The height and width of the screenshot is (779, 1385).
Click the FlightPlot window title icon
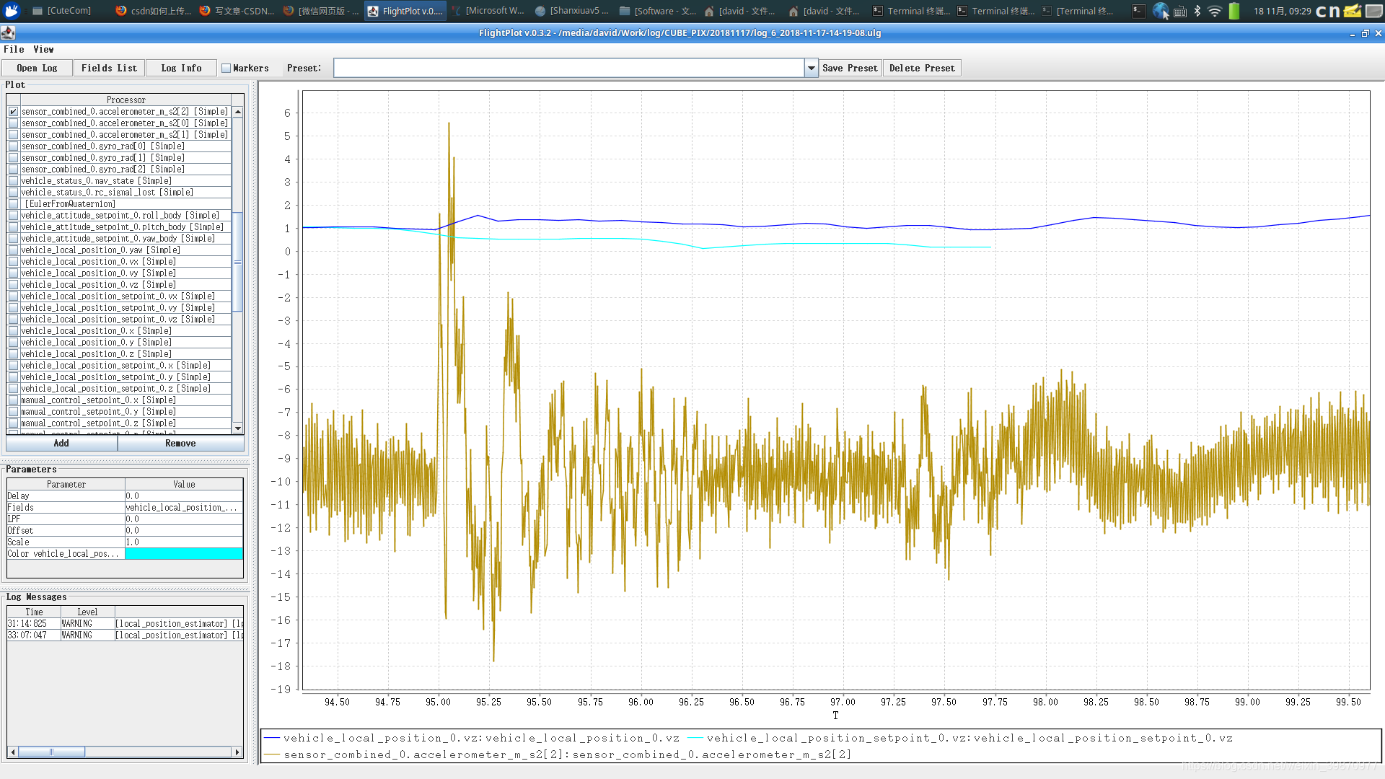click(8, 33)
